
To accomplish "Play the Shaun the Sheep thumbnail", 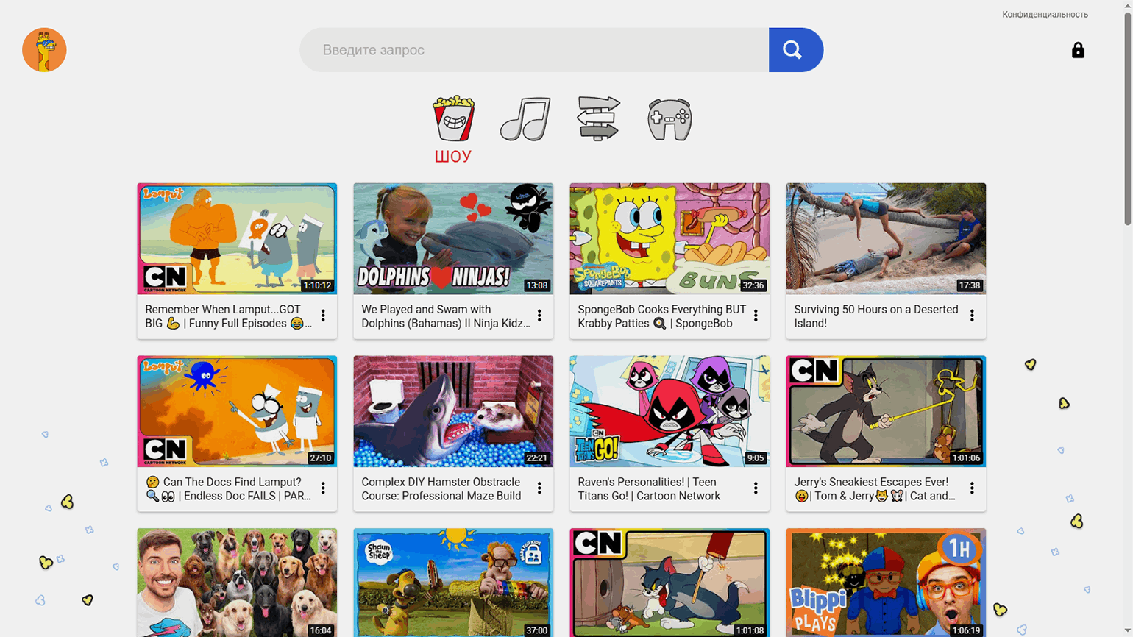I will (453, 583).
